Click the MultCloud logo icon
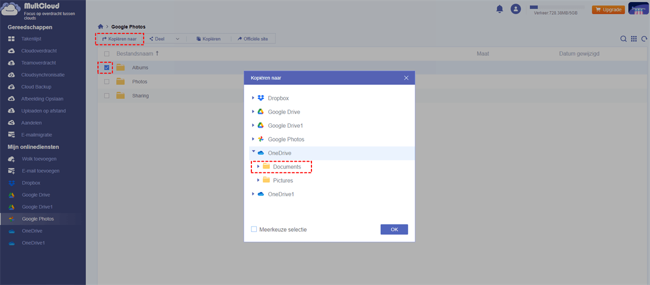 tap(11, 10)
